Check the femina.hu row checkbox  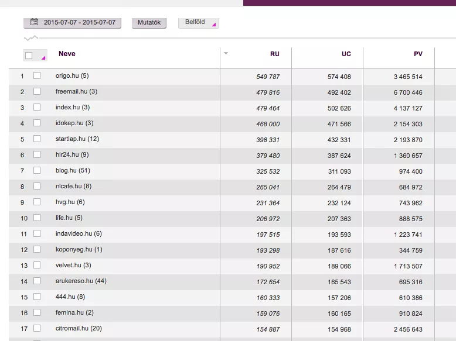(x=37, y=312)
